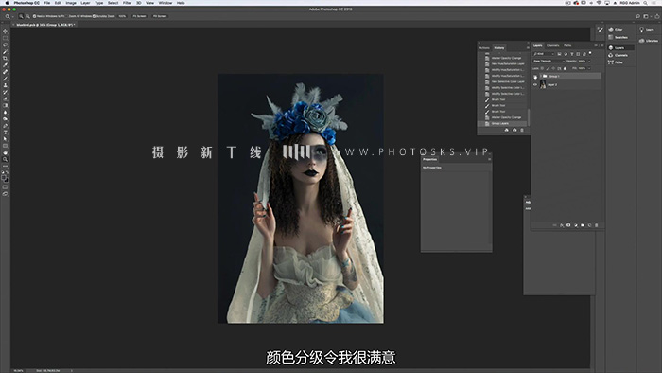Open the History panel flyout menu
Viewport: 662px width, 373px height.
528,47
